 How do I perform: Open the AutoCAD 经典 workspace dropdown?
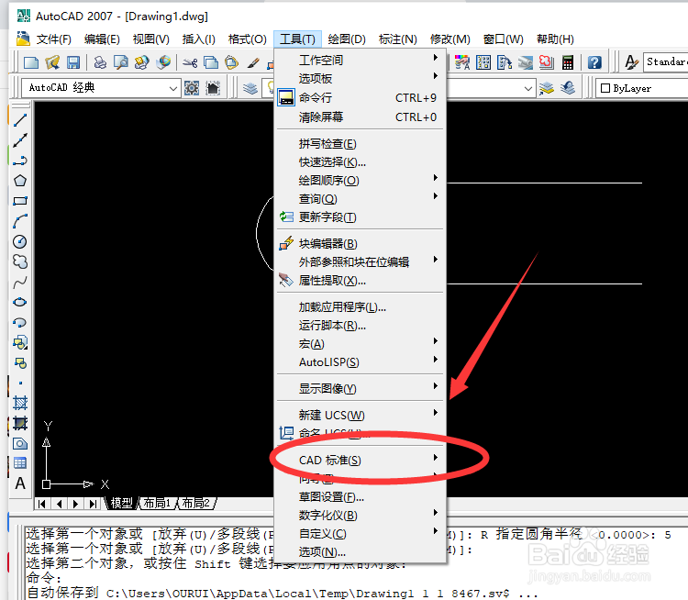tap(101, 88)
